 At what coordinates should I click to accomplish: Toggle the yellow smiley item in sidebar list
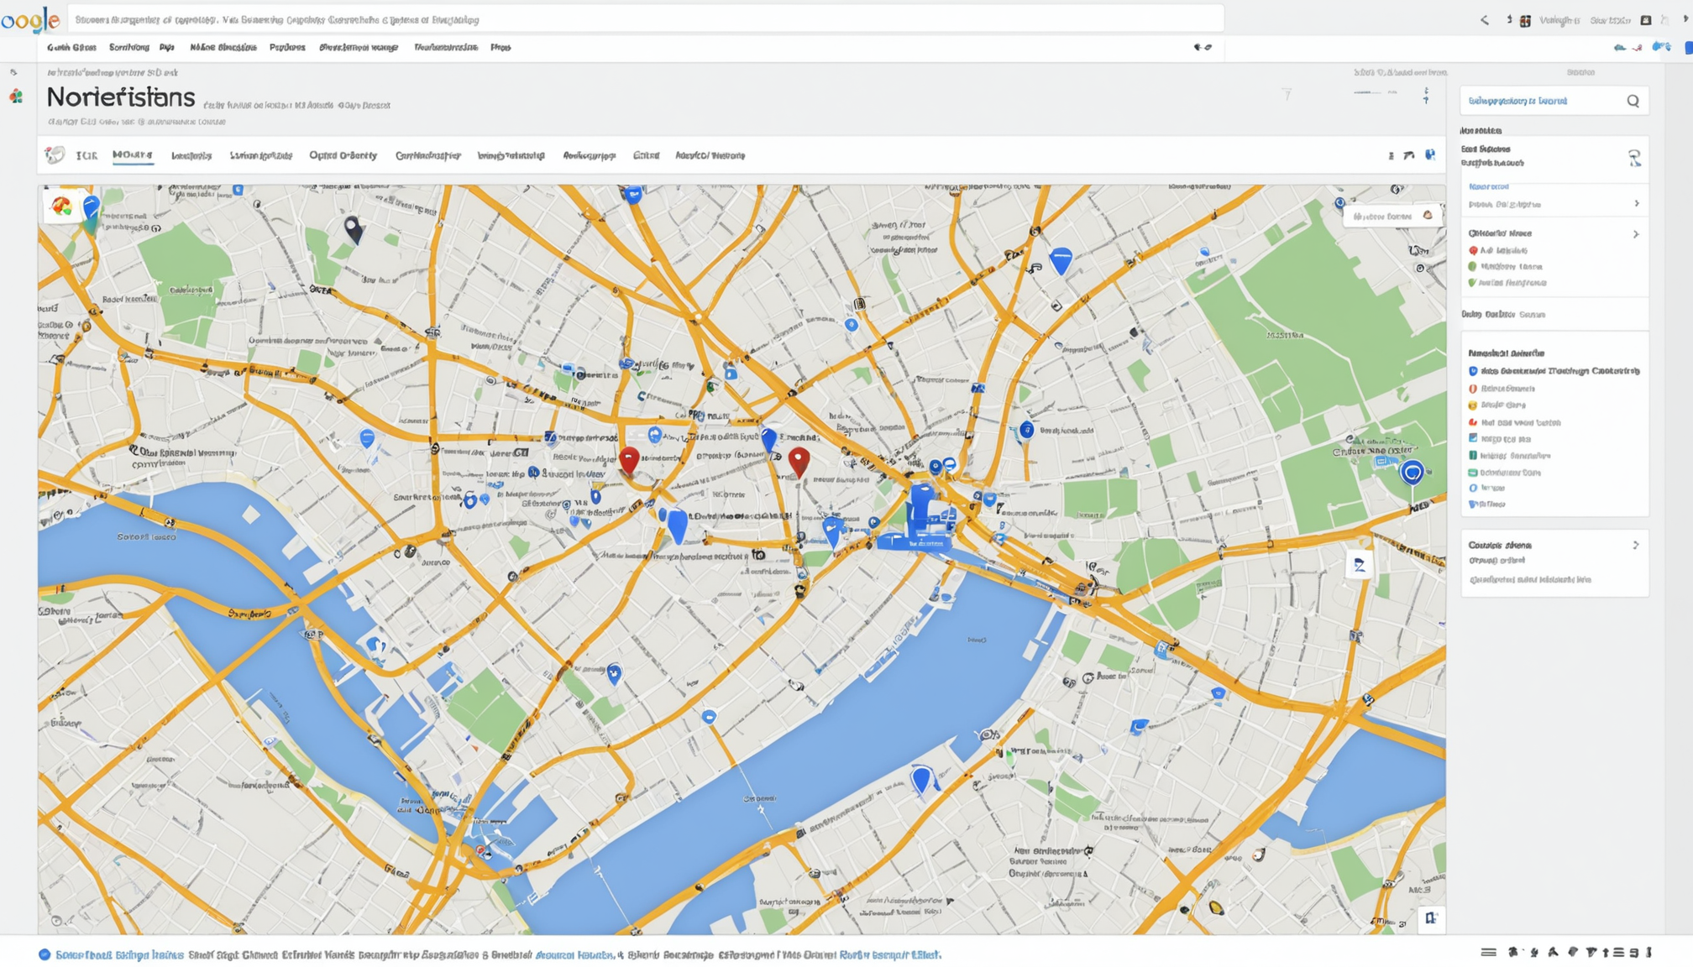(x=1473, y=405)
